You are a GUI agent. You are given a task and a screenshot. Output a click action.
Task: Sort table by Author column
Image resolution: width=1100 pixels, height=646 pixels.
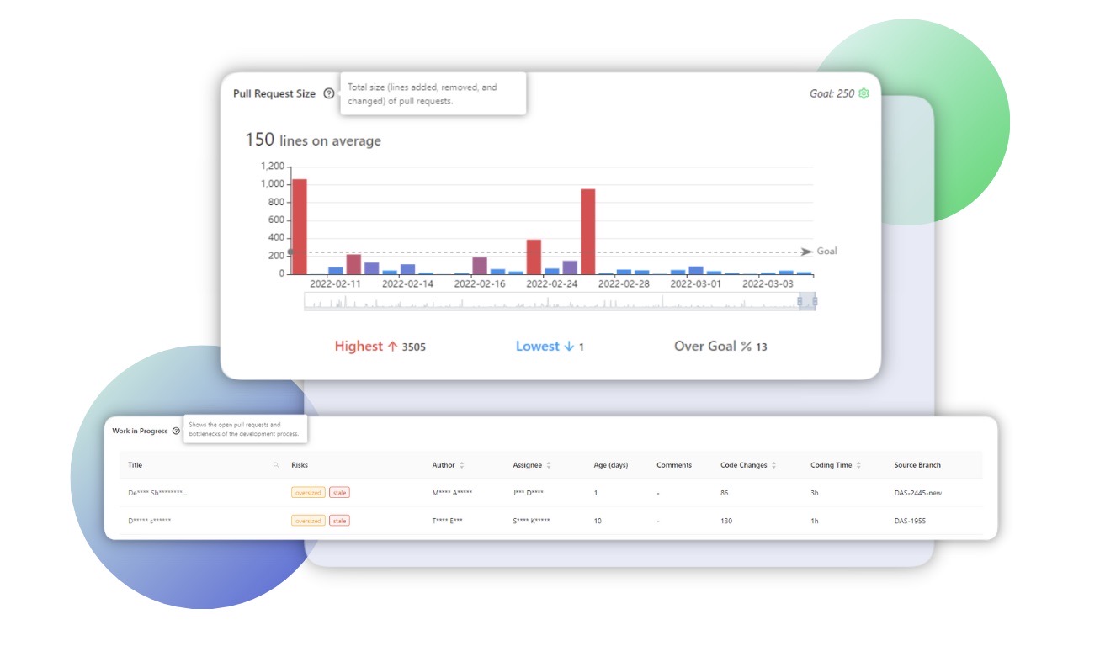point(461,465)
